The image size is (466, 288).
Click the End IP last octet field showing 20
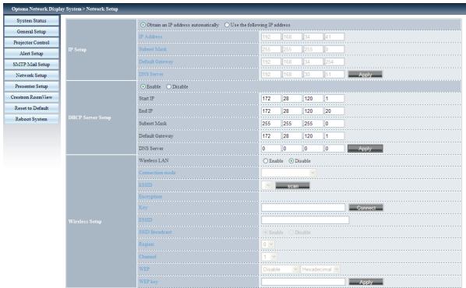click(334, 111)
